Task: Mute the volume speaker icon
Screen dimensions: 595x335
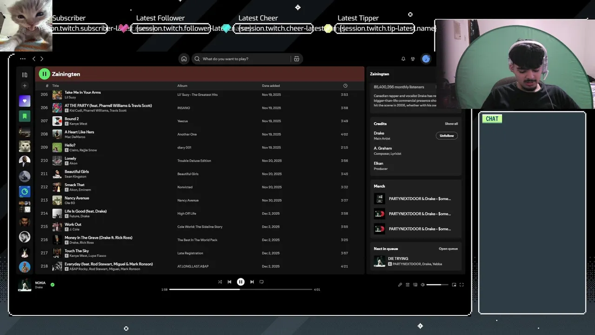Action: pos(423,285)
